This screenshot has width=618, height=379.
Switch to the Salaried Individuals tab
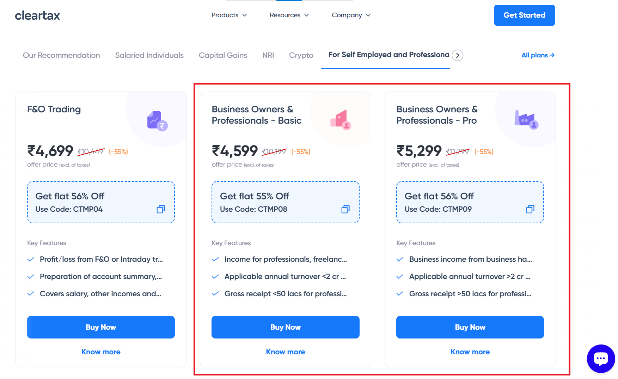tap(149, 55)
